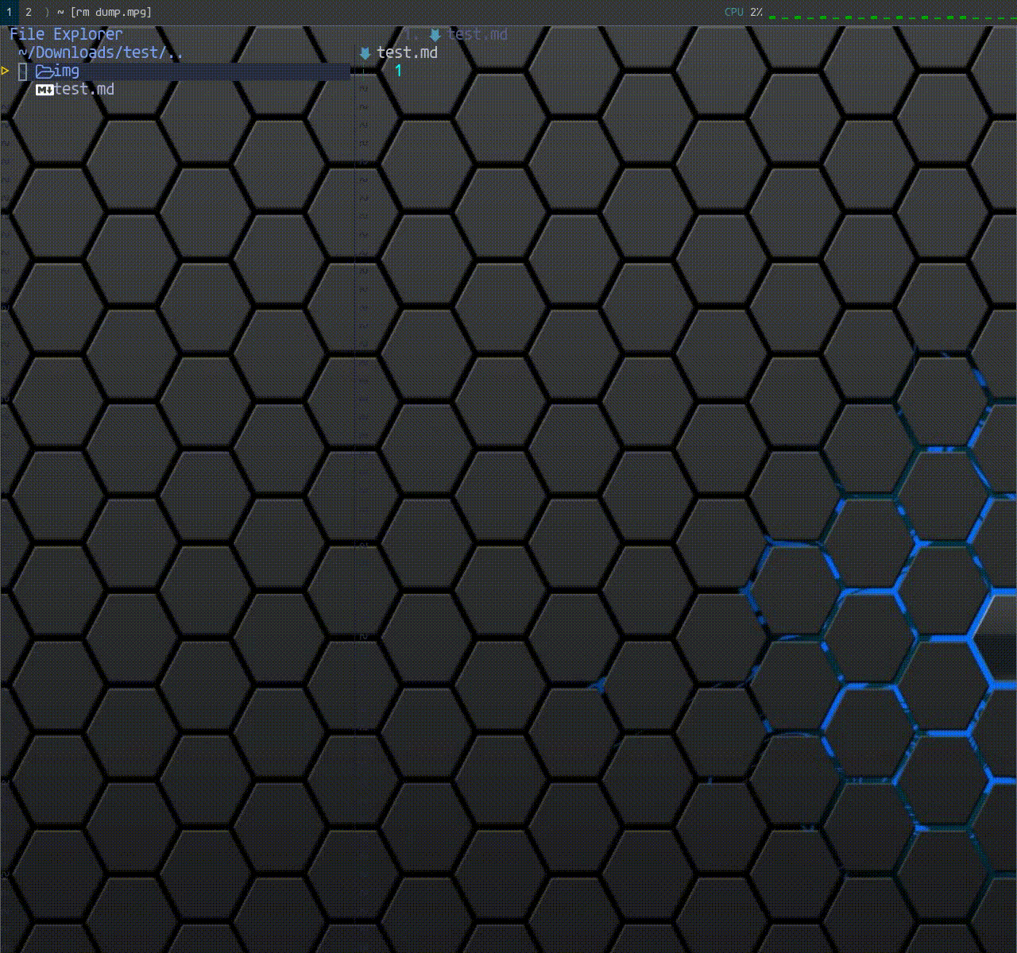Screen dimensions: 1017x953
Task: Click the window title '~ [rm dump.mpg]'
Action: (104, 12)
